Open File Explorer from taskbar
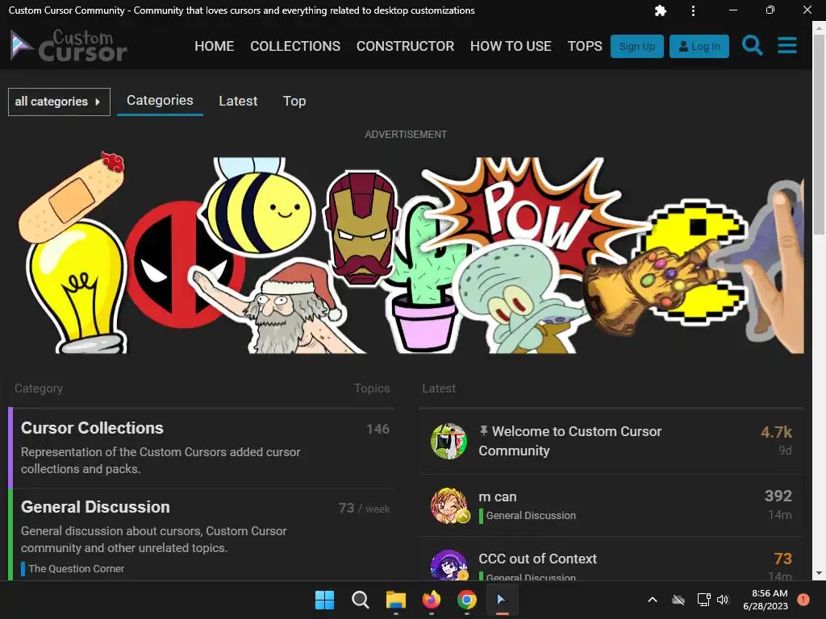Screen dimensions: 826x619 pyautogui.click(x=395, y=600)
